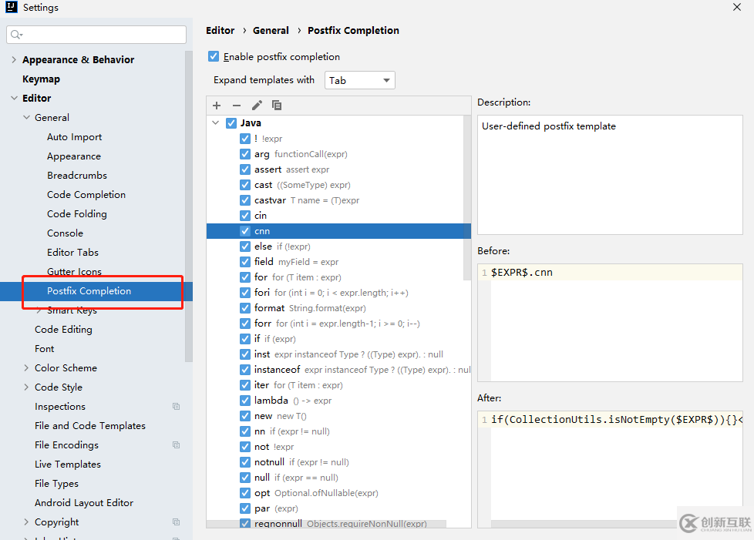Click the remove template minus icon
Screen dimensions: 754x540
click(237, 106)
